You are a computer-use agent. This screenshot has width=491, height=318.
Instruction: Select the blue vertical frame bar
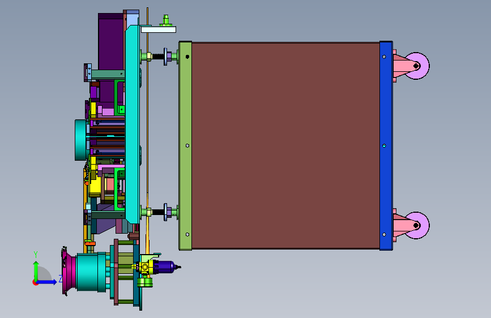pos(386,146)
